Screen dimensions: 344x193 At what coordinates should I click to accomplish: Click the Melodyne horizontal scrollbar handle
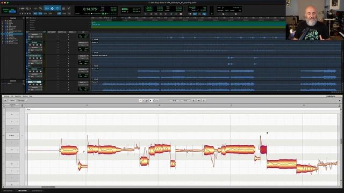(48, 187)
